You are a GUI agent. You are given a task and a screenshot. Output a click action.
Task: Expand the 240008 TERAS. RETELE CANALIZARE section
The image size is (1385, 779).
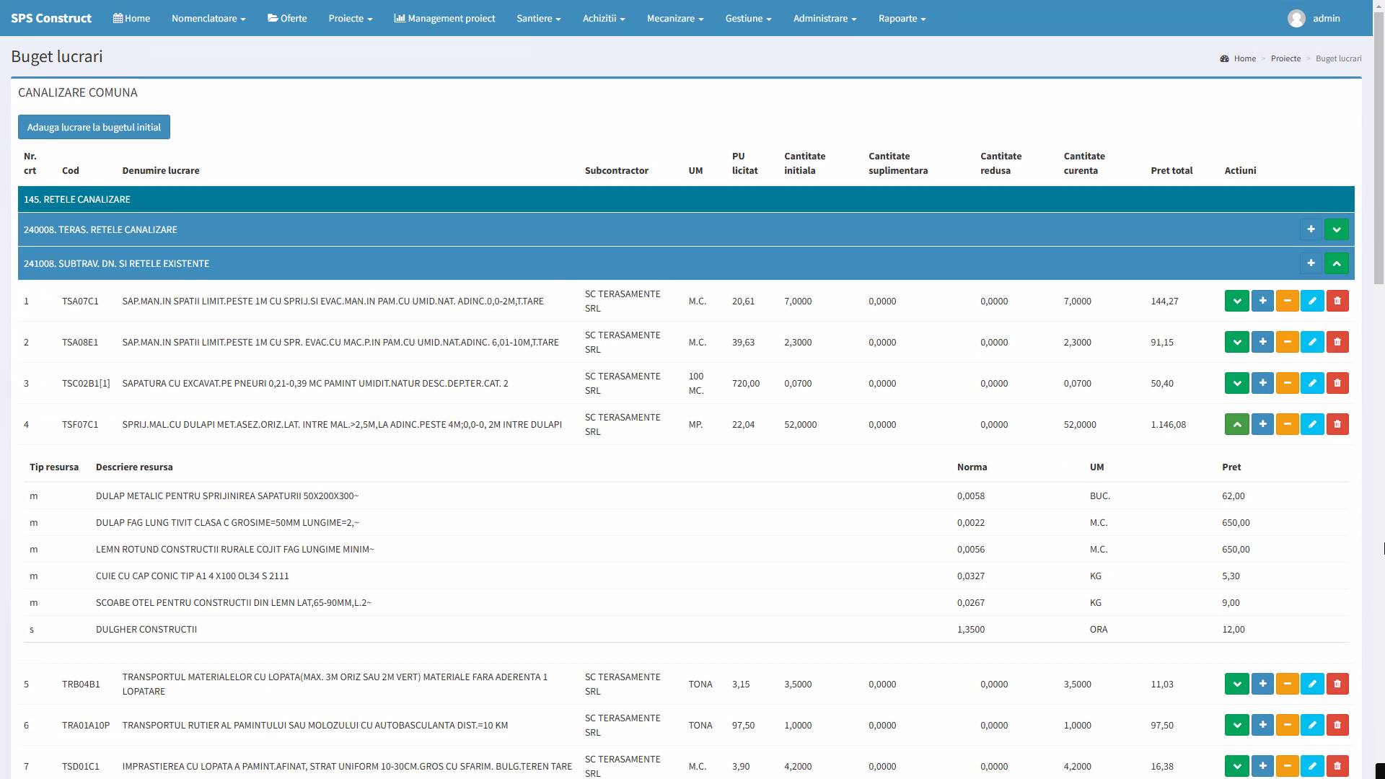coord(1336,229)
